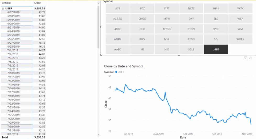Select the AVGO symbol slicer button
Viewport: 256px width, 139px height.
coord(118,49)
